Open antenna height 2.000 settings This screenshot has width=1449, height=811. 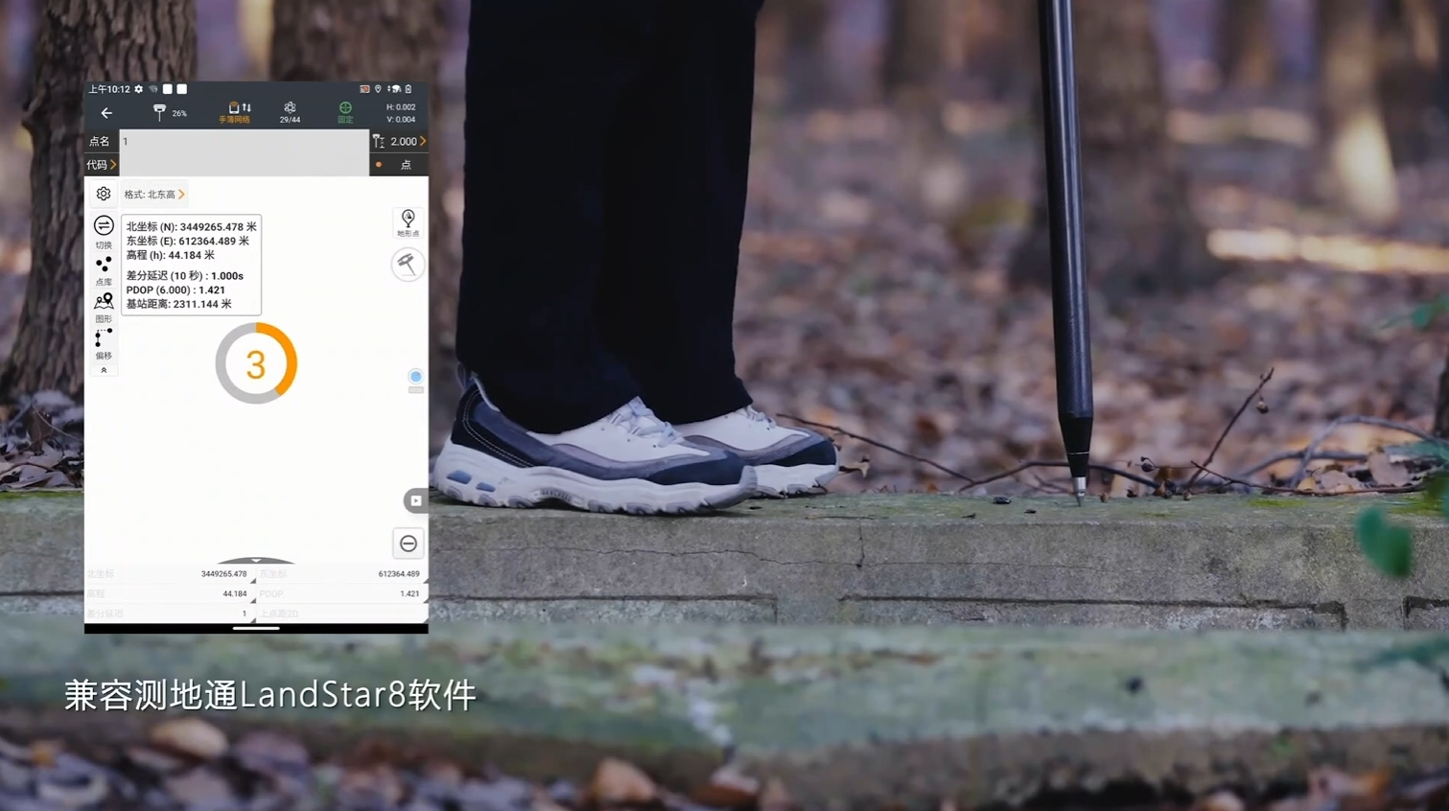point(399,141)
